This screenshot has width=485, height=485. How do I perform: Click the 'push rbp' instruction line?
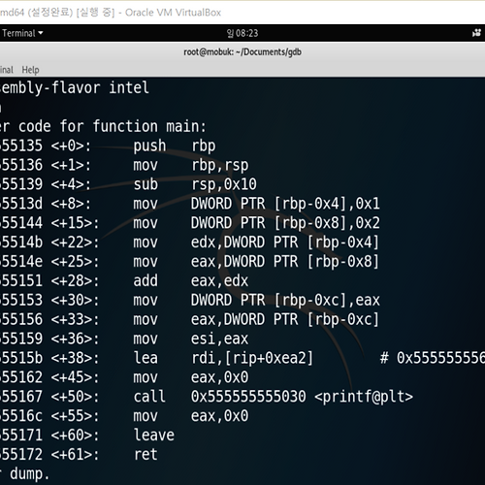tap(108, 145)
